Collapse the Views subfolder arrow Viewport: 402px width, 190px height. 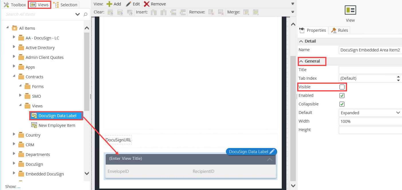click(20, 105)
